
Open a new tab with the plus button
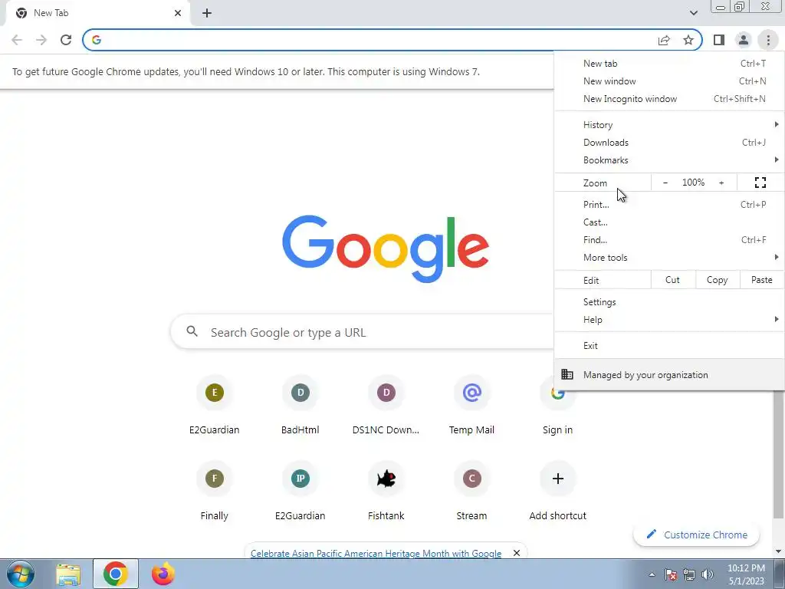click(x=207, y=13)
